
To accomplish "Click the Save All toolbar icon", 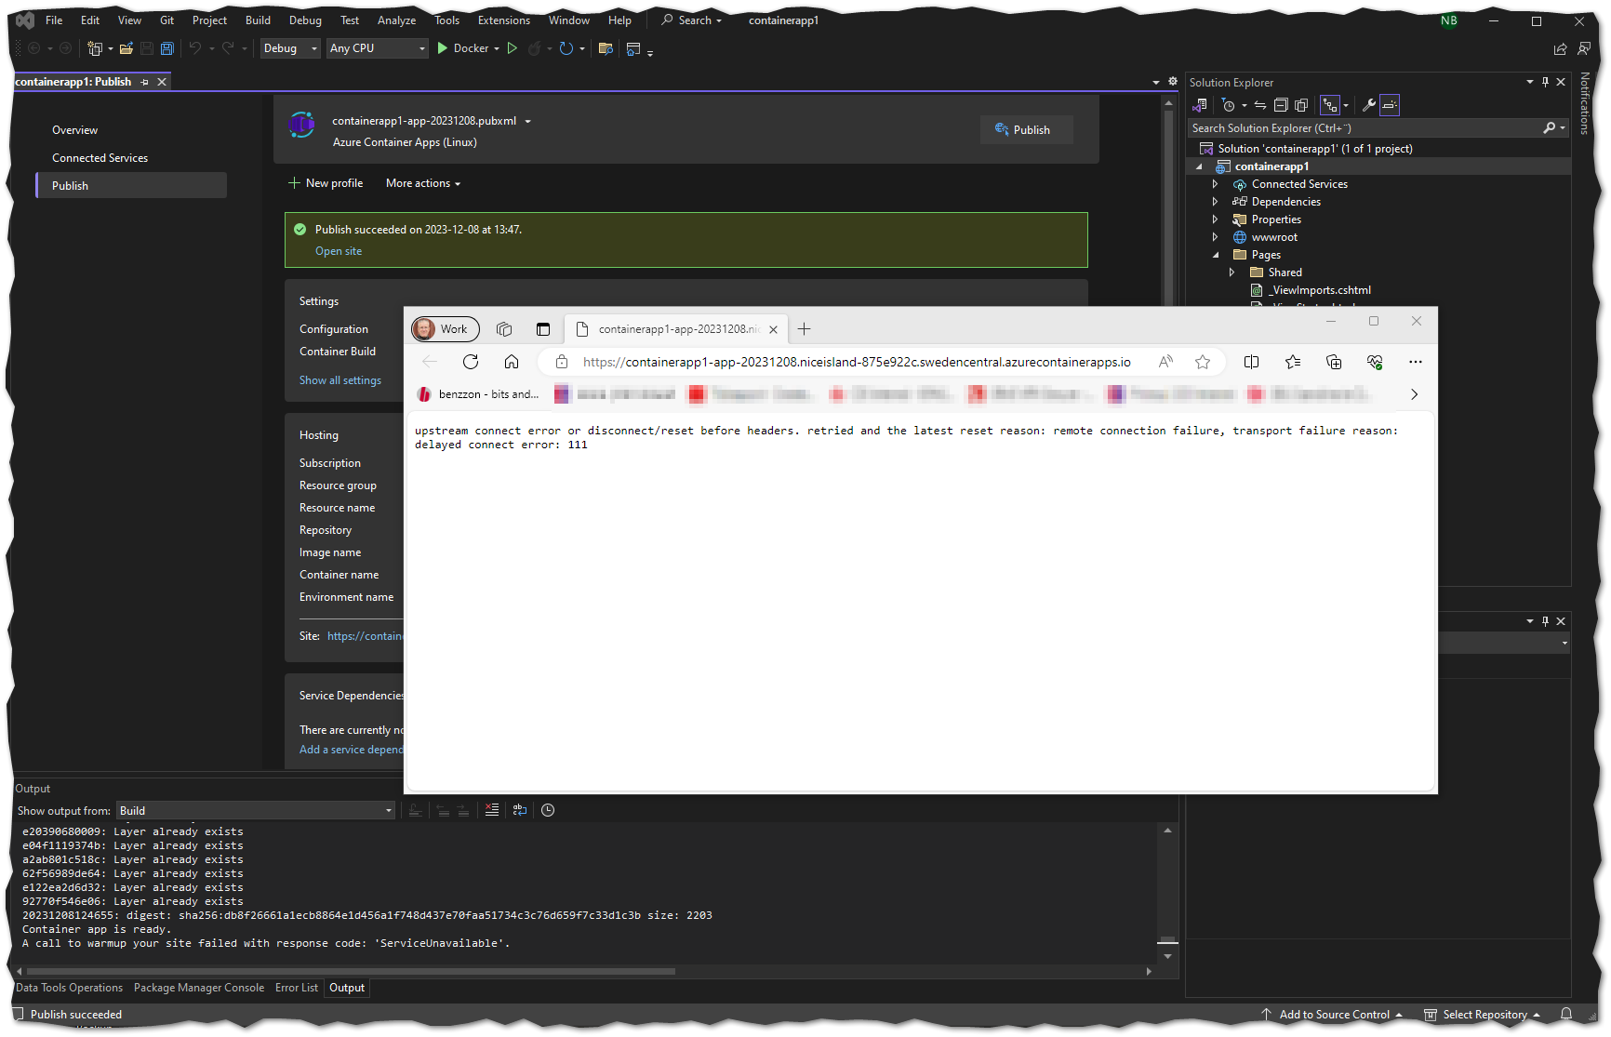I will tap(167, 48).
